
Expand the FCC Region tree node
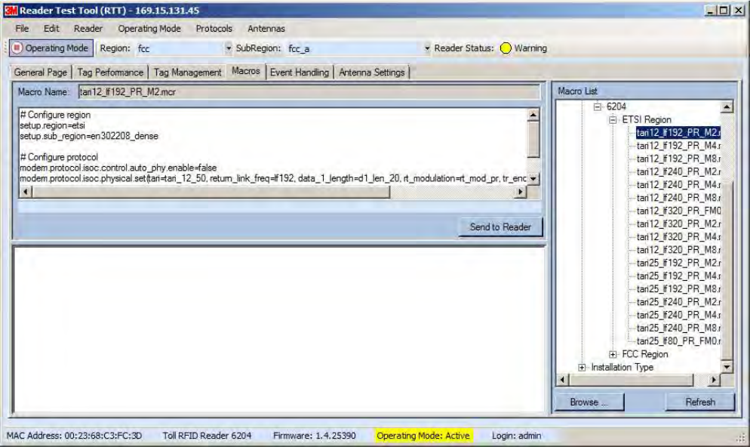click(x=613, y=354)
